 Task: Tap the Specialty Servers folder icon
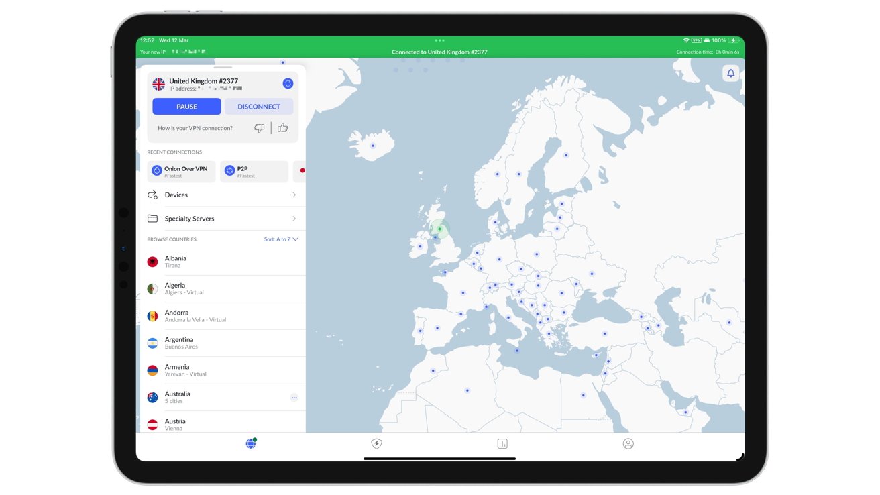pyautogui.click(x=152, y=219)
